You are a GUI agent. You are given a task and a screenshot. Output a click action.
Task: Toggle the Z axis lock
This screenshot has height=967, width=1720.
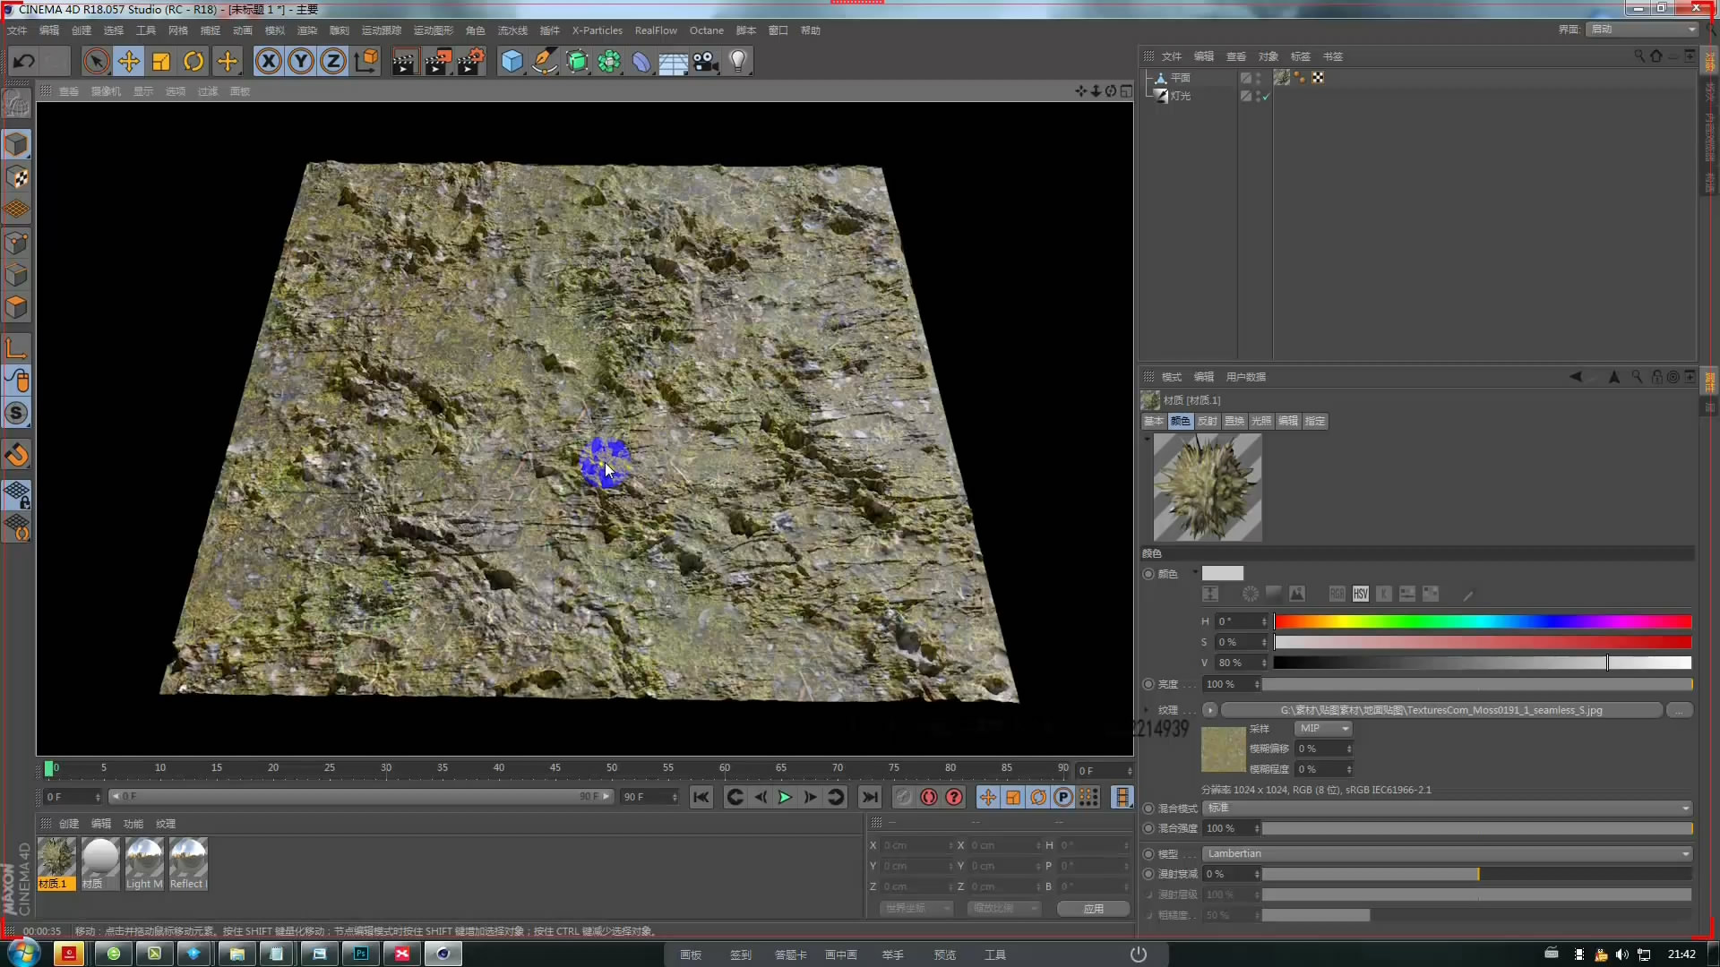pos(332,62)
